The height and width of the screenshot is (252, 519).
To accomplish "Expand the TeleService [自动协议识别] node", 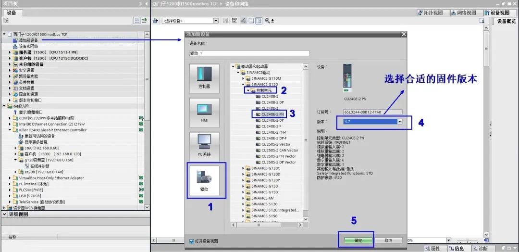I will click(10, 202).
